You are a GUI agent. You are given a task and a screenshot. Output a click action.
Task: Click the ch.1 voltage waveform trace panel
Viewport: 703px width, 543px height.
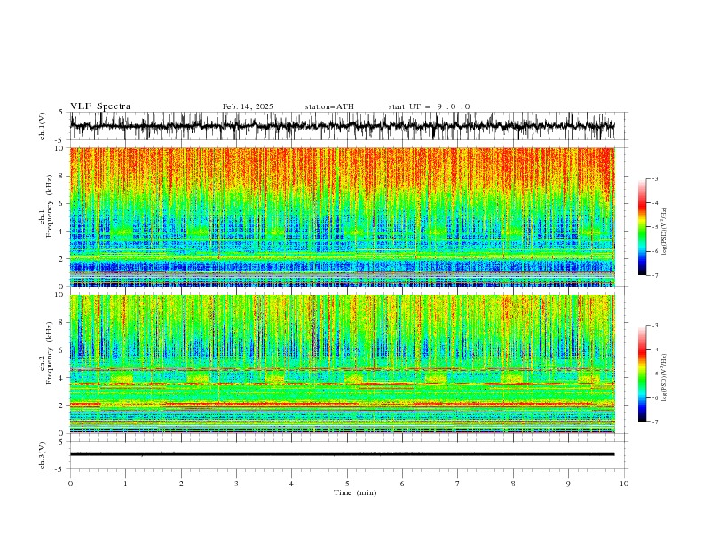click(x=349, y=126)
